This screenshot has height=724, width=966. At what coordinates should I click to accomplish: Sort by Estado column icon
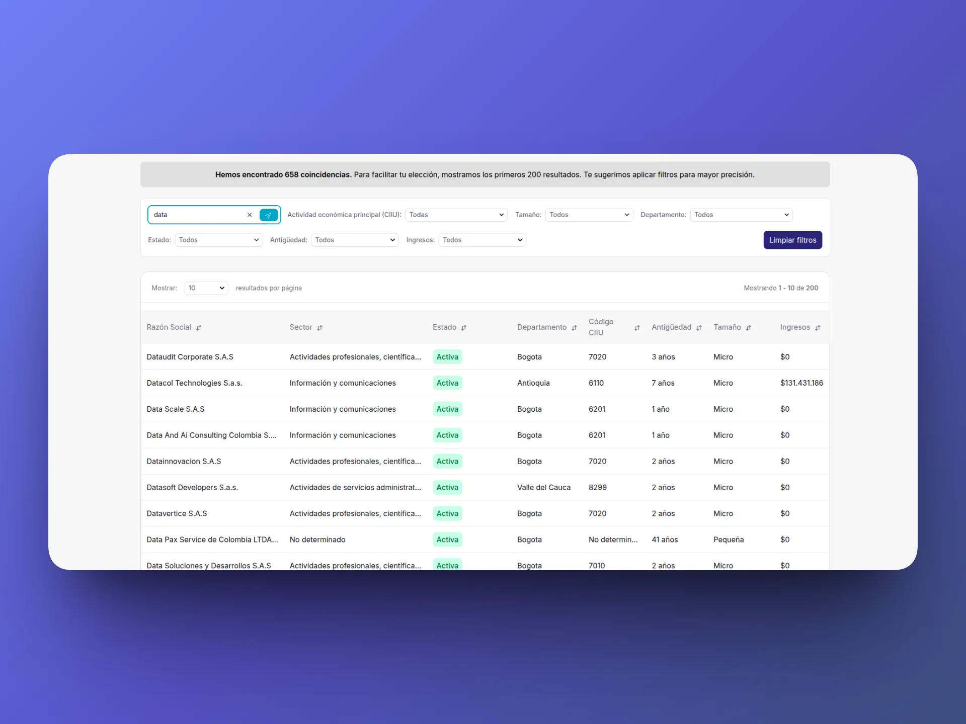pyautogui.click(x=464, y=328)
